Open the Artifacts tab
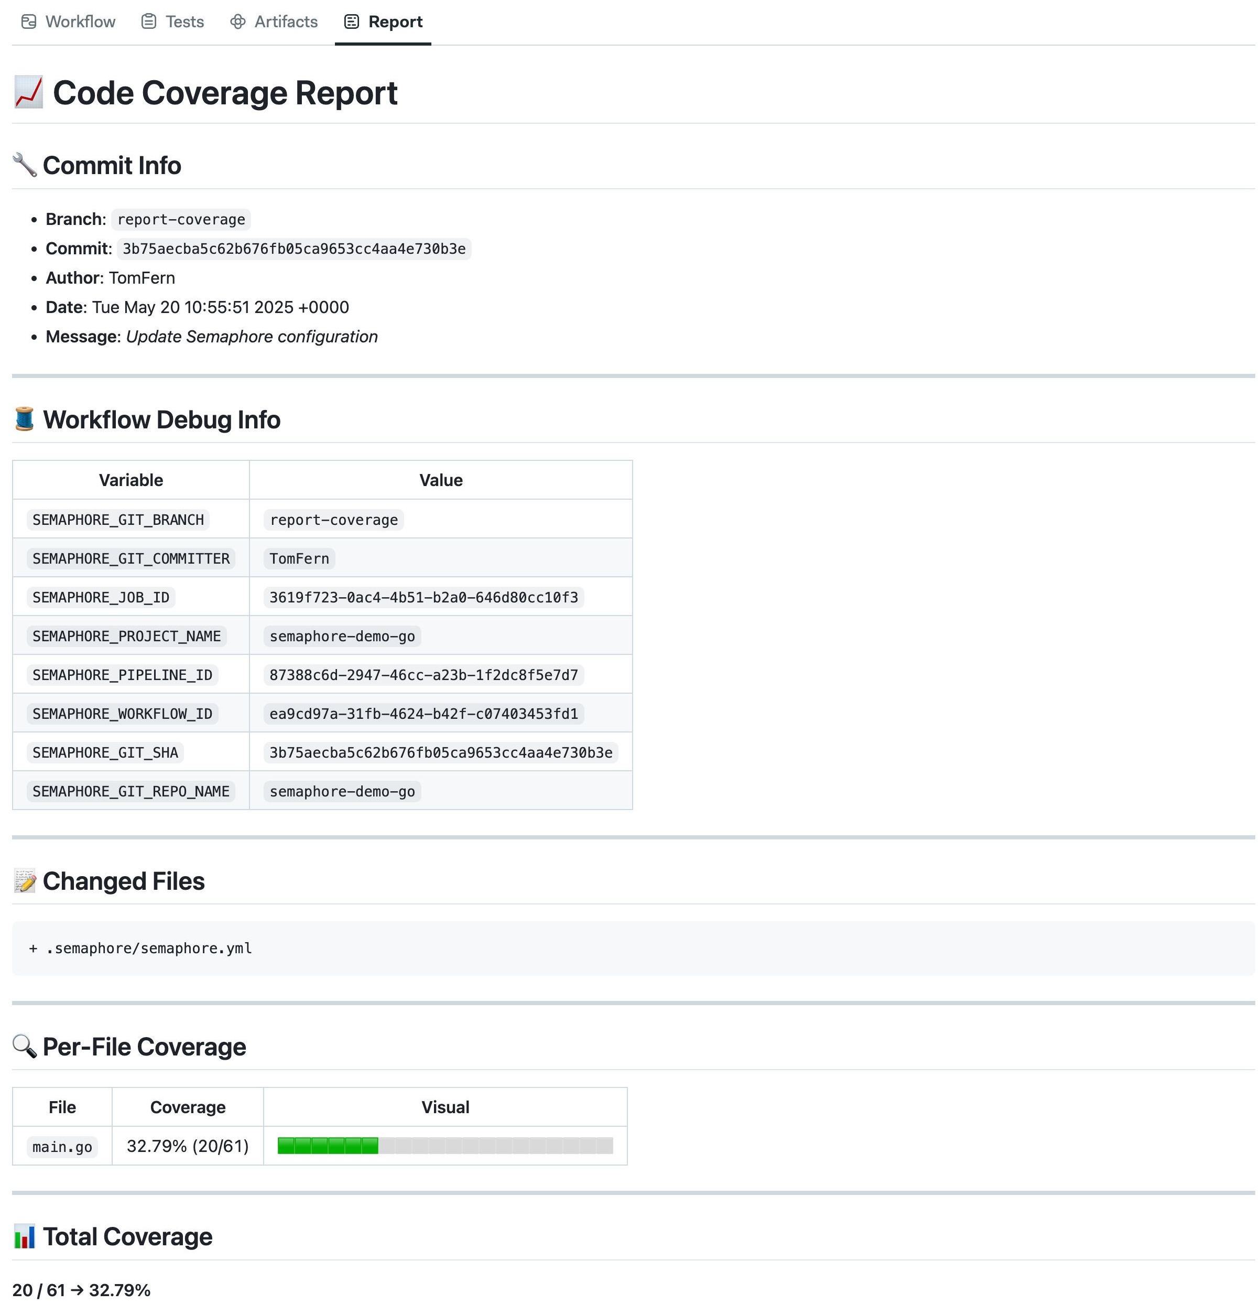The image size is (1260, 1304). click(x=274, y=22)
